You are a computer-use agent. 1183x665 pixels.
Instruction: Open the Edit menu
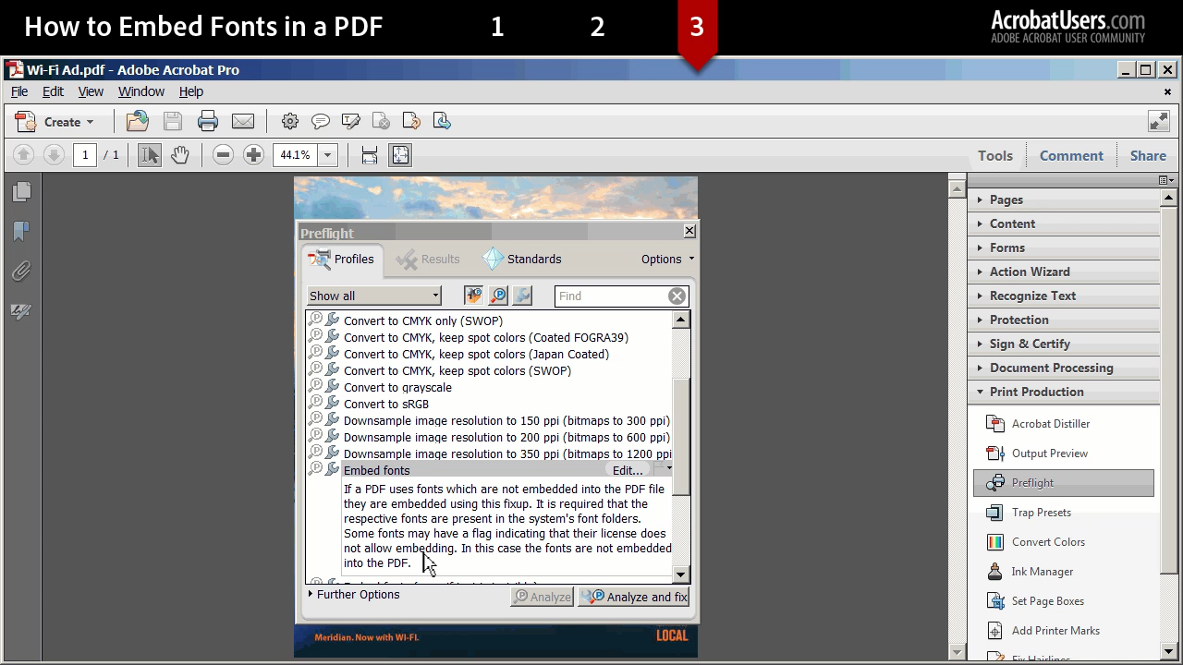click(x=53, y=91)
